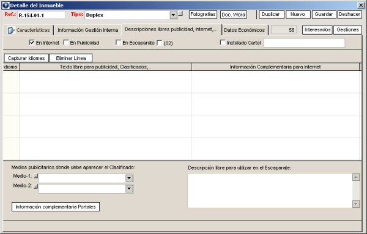The image size is (367, 234).
Task: Click the Idioma column header
Action: point(11,67)
